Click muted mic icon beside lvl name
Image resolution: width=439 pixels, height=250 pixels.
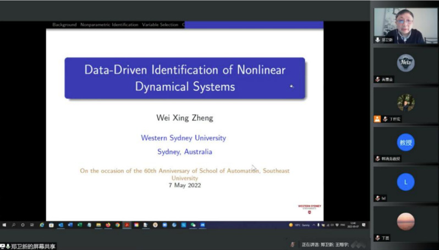[378, 198]
